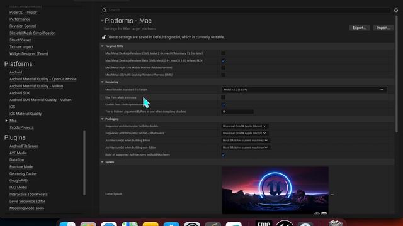Viewport: 403px width, 226px height.
Task: Click the Export... button
Action: [x=360, y=28]
